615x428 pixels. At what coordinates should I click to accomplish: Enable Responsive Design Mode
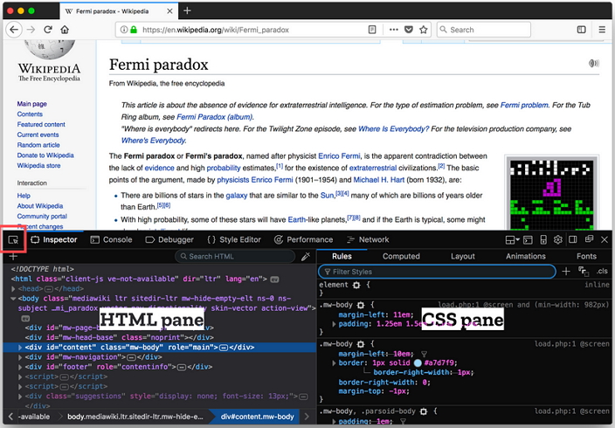click(543, 239)
